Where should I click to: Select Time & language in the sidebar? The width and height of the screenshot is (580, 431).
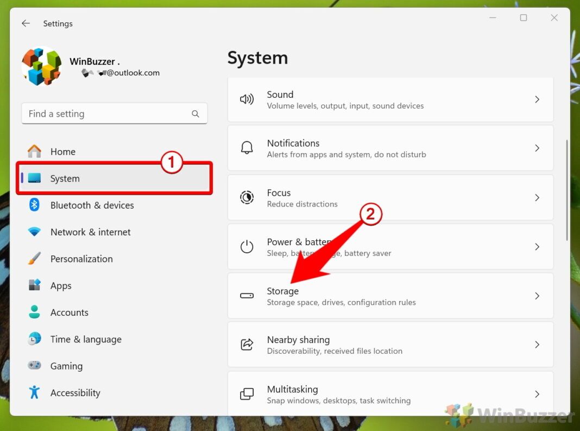86,339
